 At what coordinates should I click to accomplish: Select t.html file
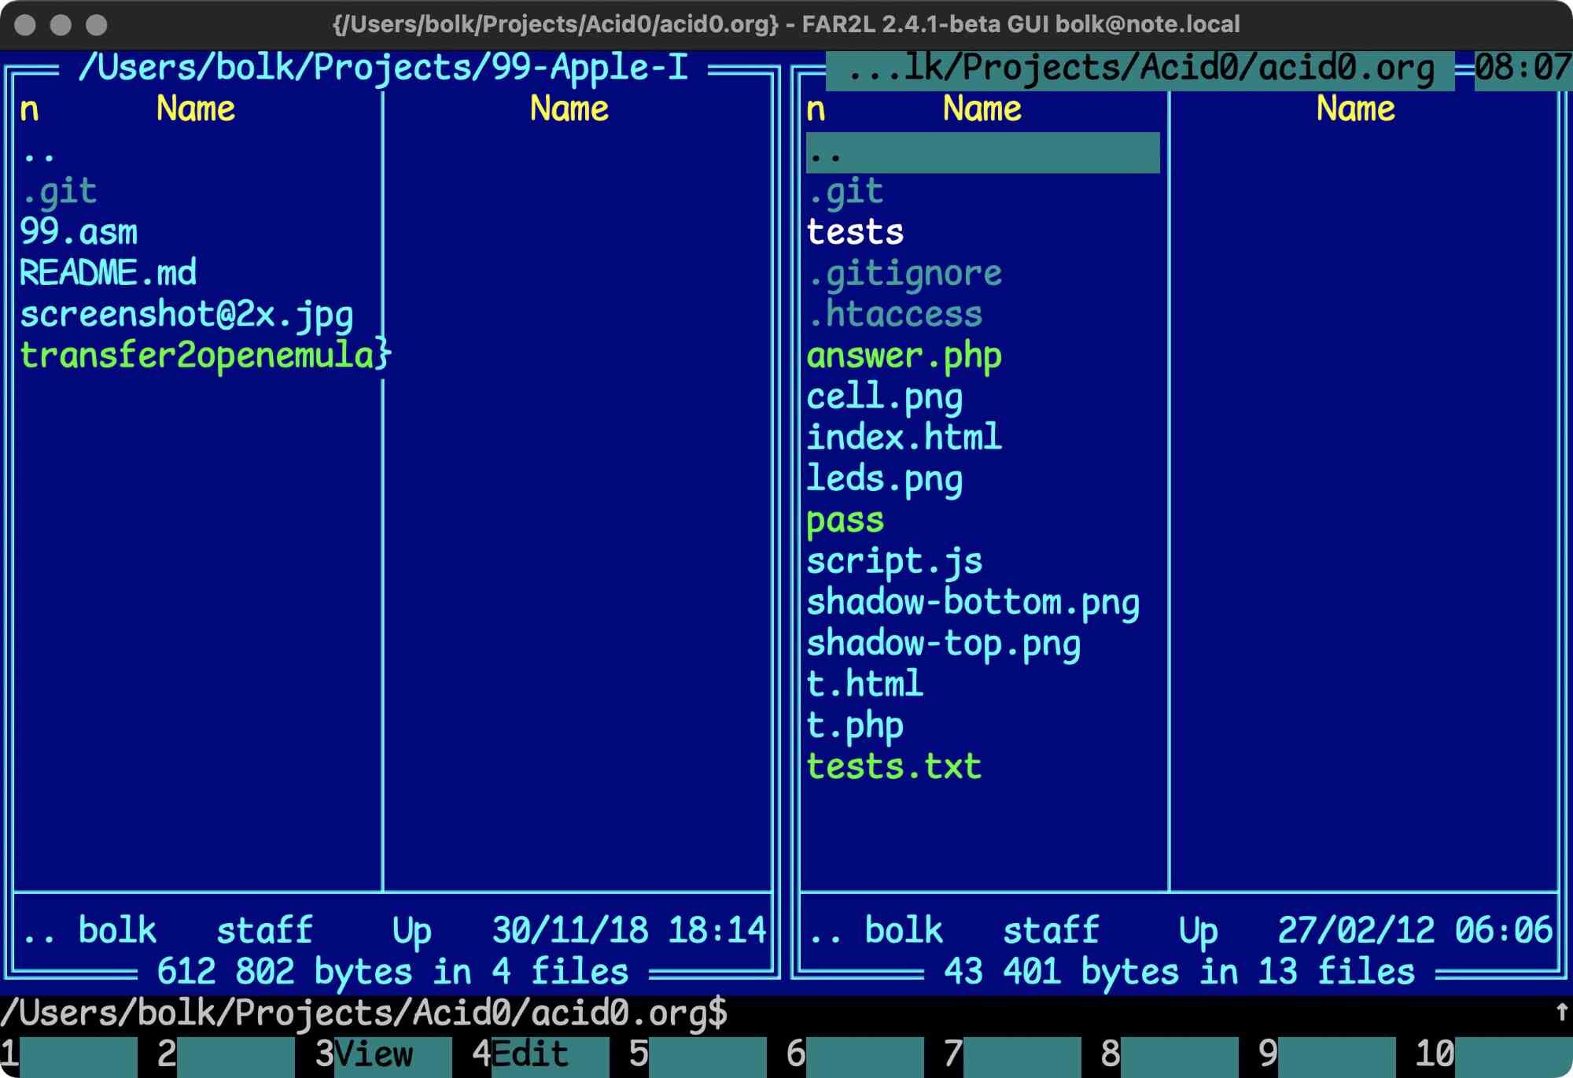pos(865,684)
